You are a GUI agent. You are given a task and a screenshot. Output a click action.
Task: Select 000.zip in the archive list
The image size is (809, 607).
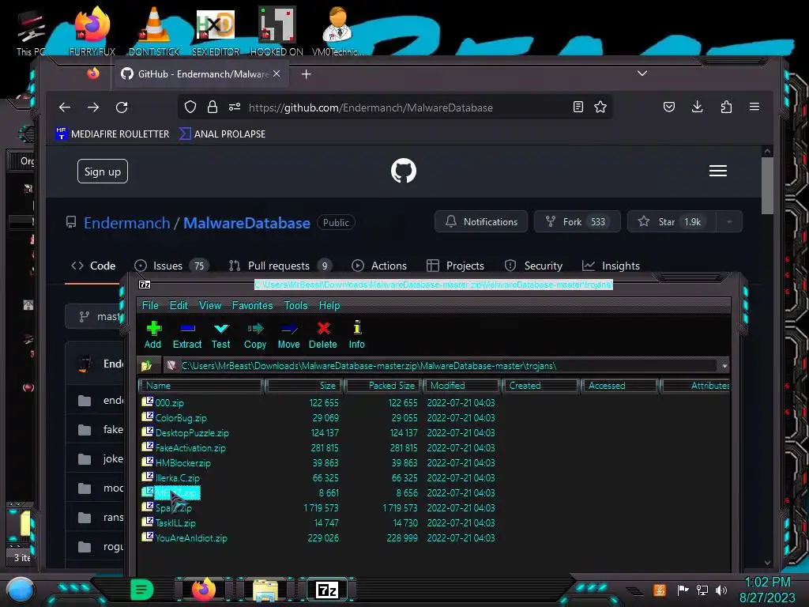(169, 402)
